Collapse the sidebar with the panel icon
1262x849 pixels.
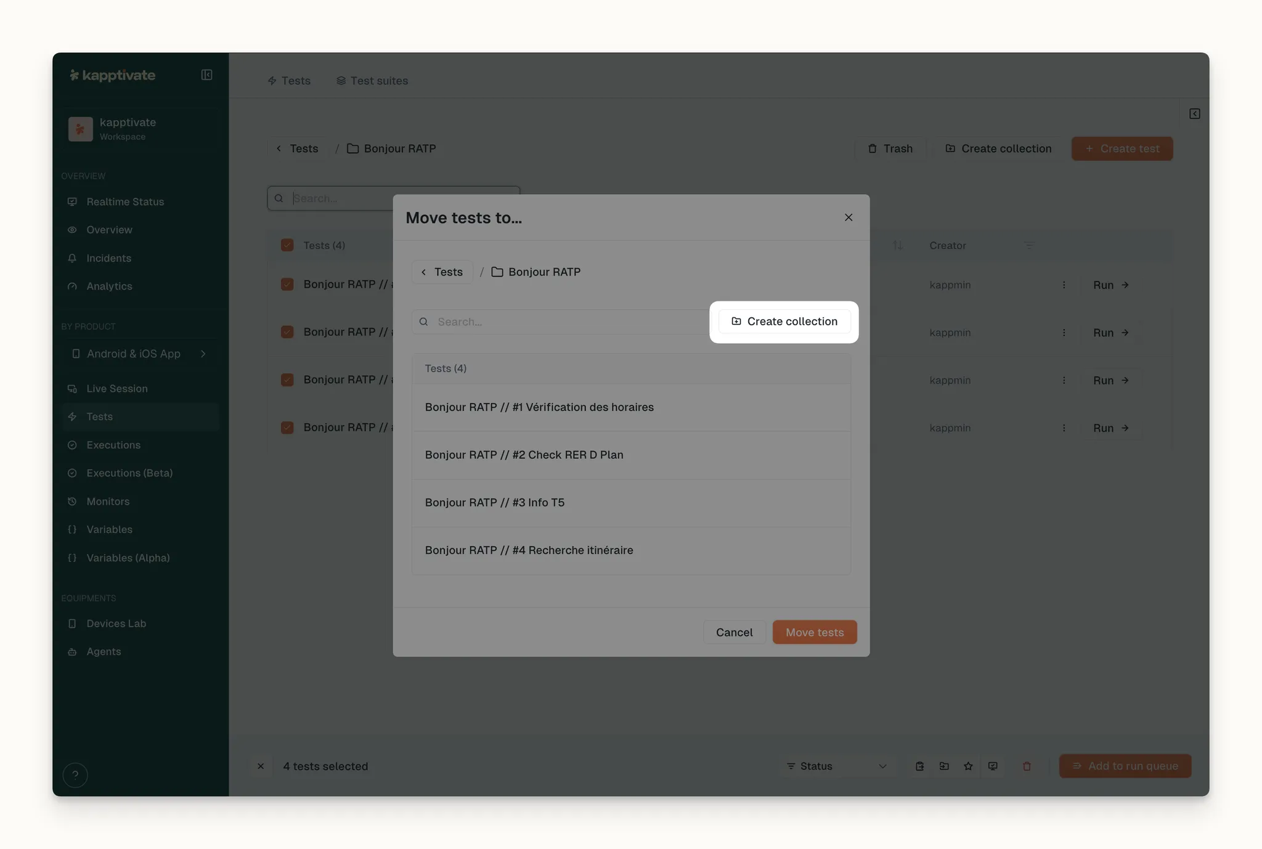pyautogui.click(x=206, y=75)
